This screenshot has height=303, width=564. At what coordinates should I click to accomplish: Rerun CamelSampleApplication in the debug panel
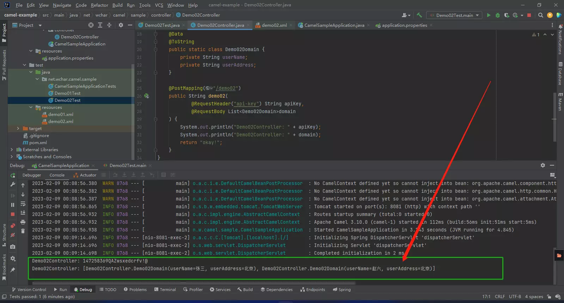point(13,175)
